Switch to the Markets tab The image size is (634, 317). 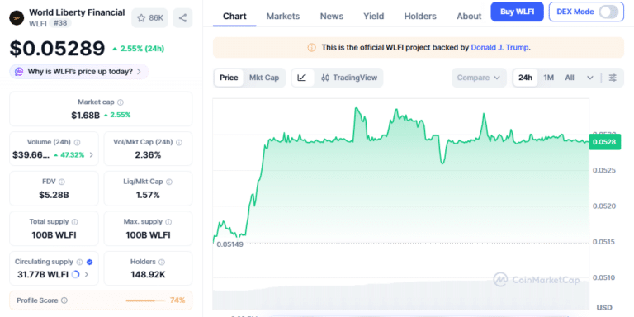point(283,17)
